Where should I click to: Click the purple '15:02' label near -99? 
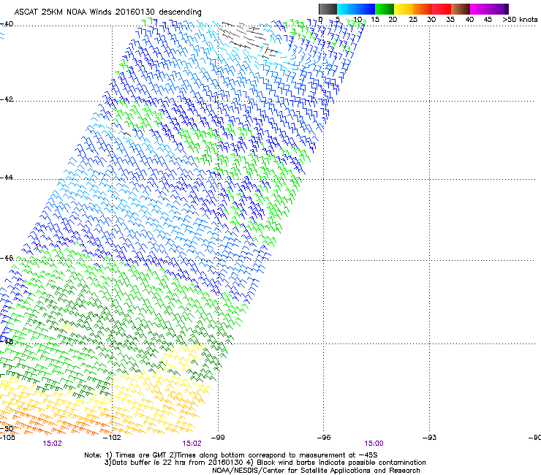192,444
